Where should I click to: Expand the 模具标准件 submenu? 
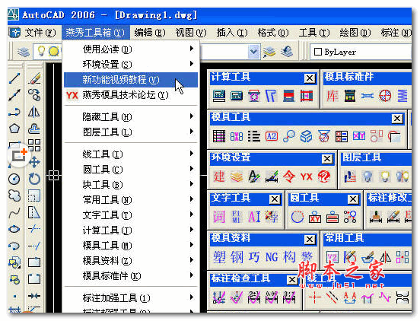pyautogui.click(x=131, y=276)
